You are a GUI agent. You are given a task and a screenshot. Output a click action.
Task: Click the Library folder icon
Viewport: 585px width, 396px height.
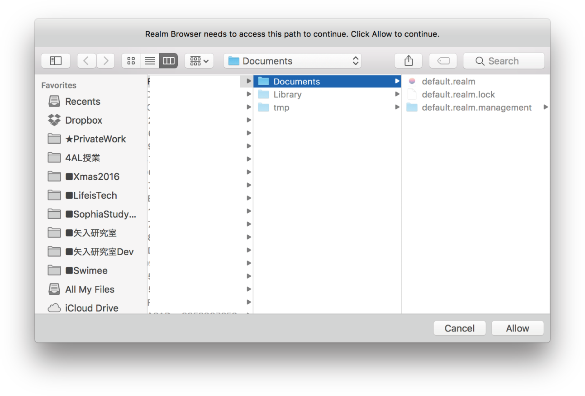coord(263,94)
